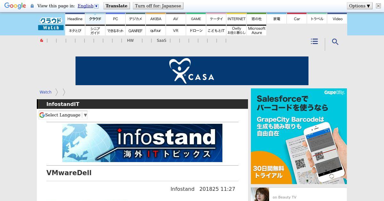Open the INTERNET tab
384x201 pixels.
tap(236, 19)
